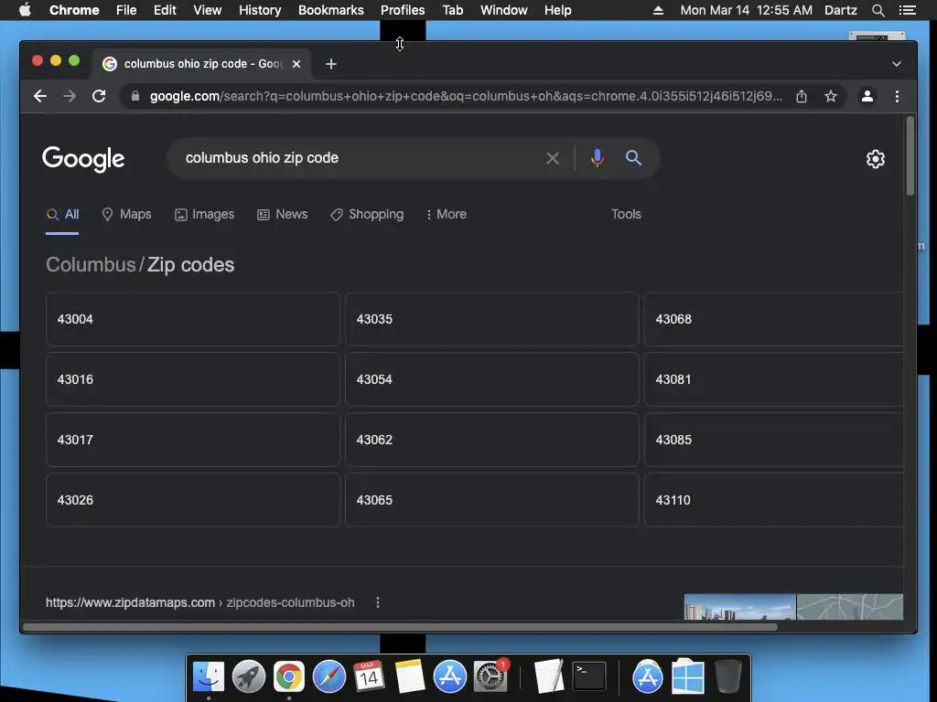Screen dimensions: 937x702
Task: Open Finder from the Dock
Action: pyautogui.click(x=209, y=677)
